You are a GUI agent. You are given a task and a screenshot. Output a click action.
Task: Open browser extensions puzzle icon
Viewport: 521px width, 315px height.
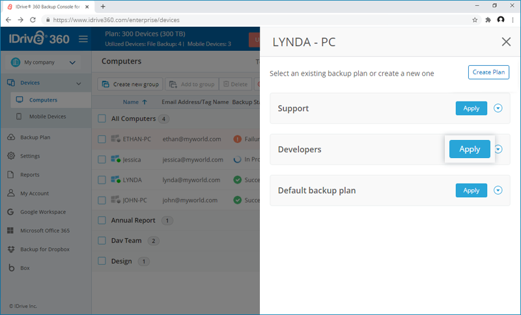click(x=488, y=20)
